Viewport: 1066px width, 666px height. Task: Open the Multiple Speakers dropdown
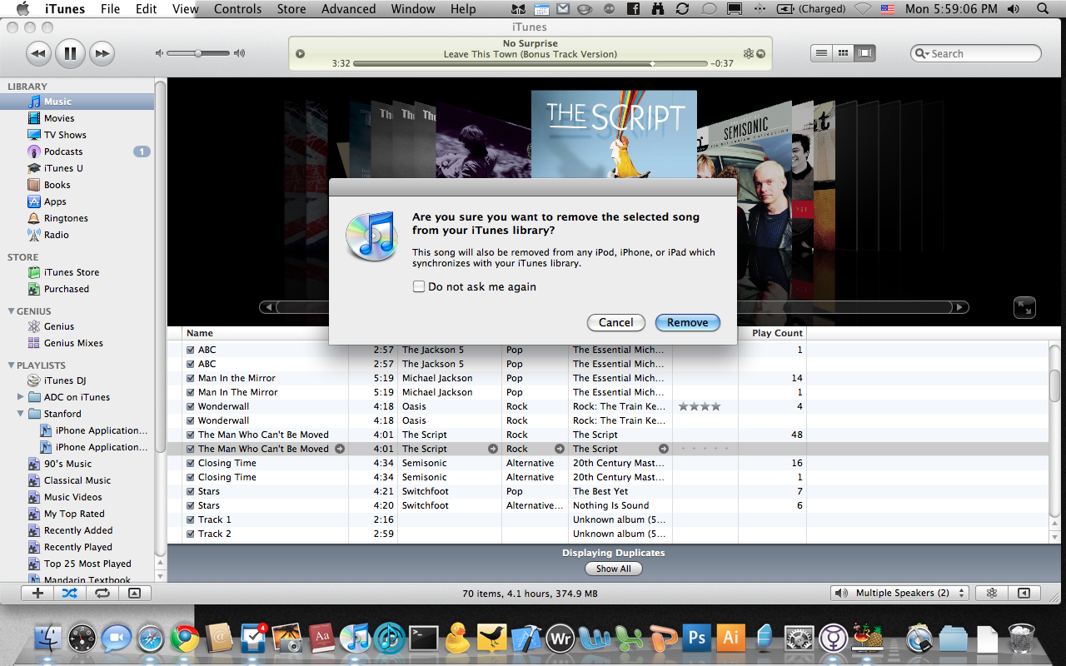click(900, 593)
